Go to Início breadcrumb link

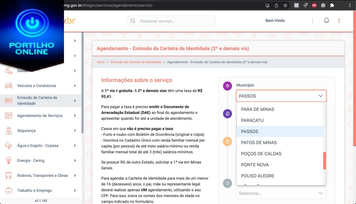(101, 62)
